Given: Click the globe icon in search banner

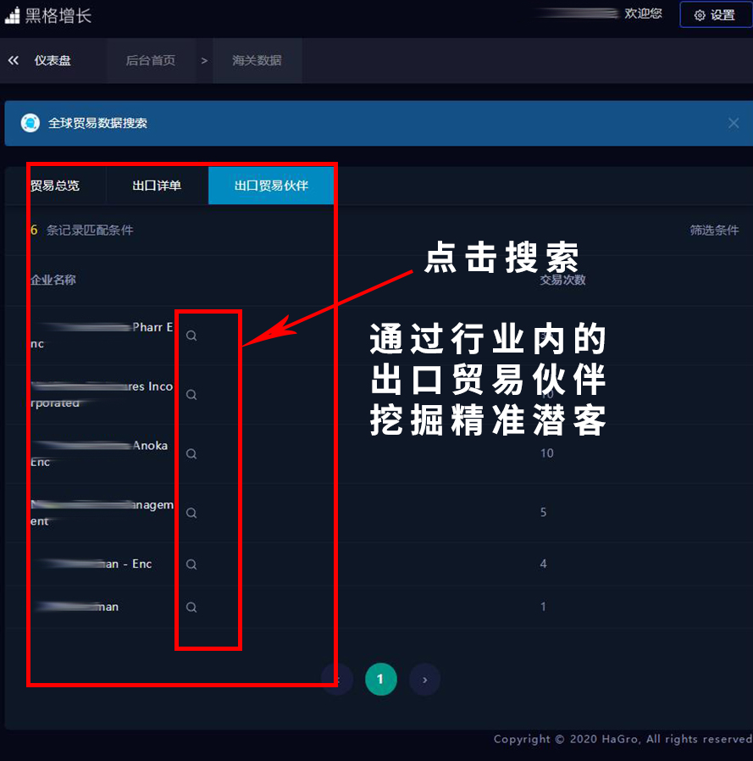Looking at the screenshot, I should click(x=30, y=123).
